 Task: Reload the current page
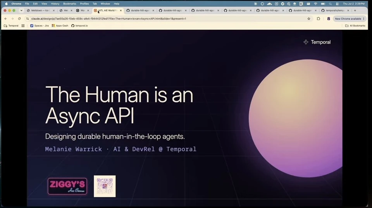(x=19, y=19)
